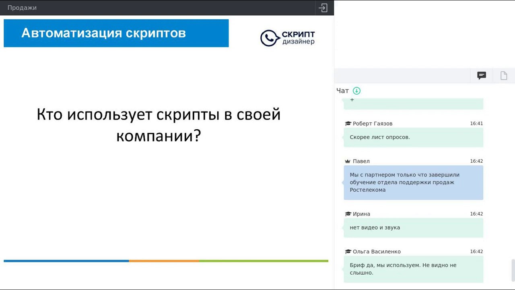The image size is (515, 290).
Task: Click the 16:41 timestamp of Роберт's message
Action: [x=476, y=124]
